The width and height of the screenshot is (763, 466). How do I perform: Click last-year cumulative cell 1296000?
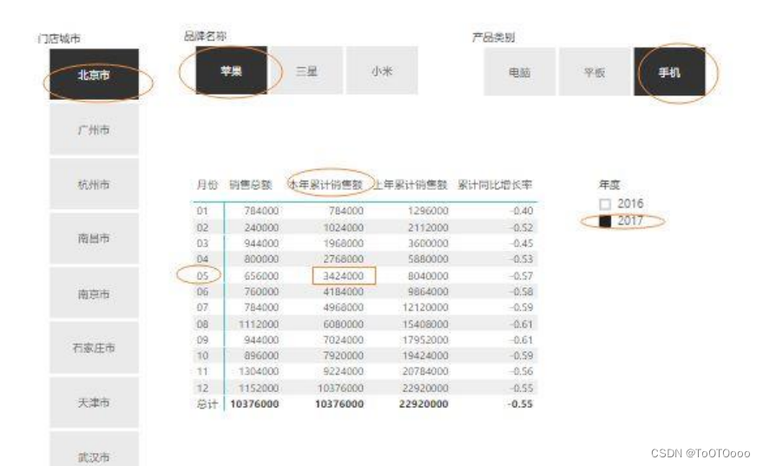point(428,211)
